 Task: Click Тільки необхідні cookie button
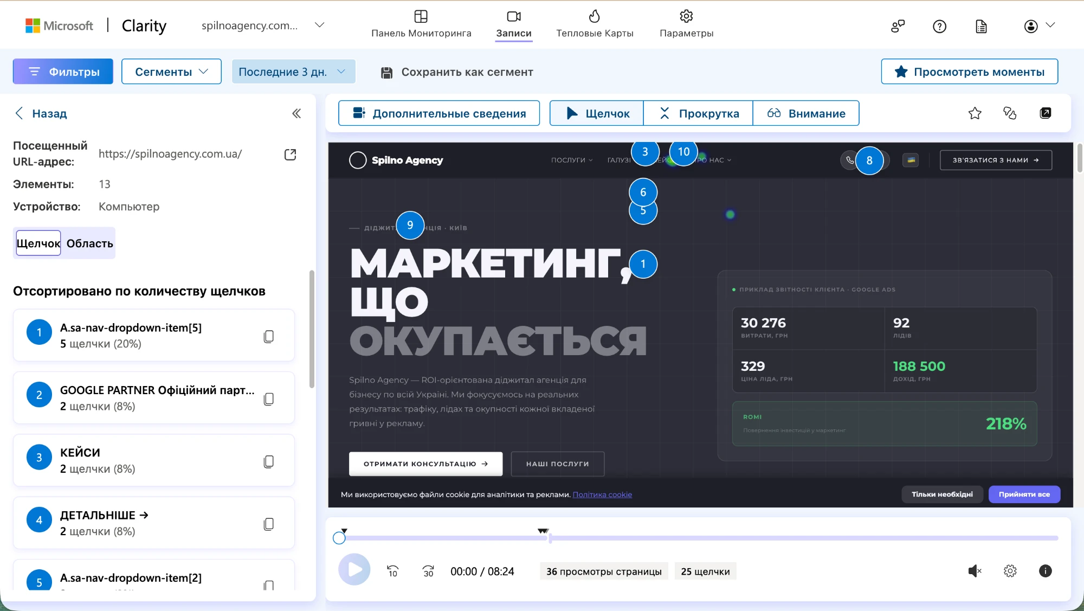[942, 494]
